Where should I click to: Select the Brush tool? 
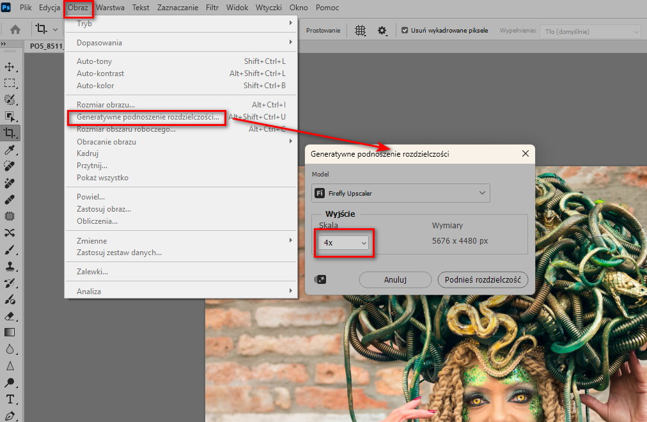coord(10,249)
